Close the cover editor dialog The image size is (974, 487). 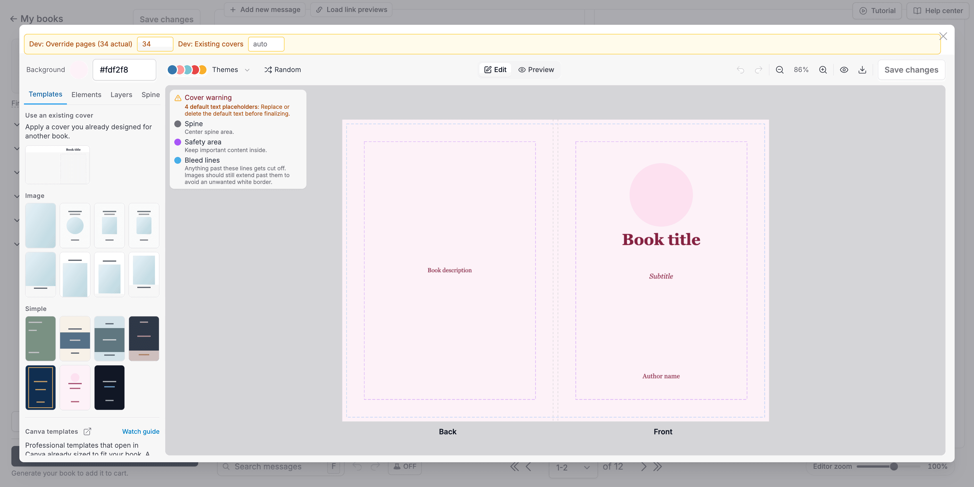(x=943, y=36)
